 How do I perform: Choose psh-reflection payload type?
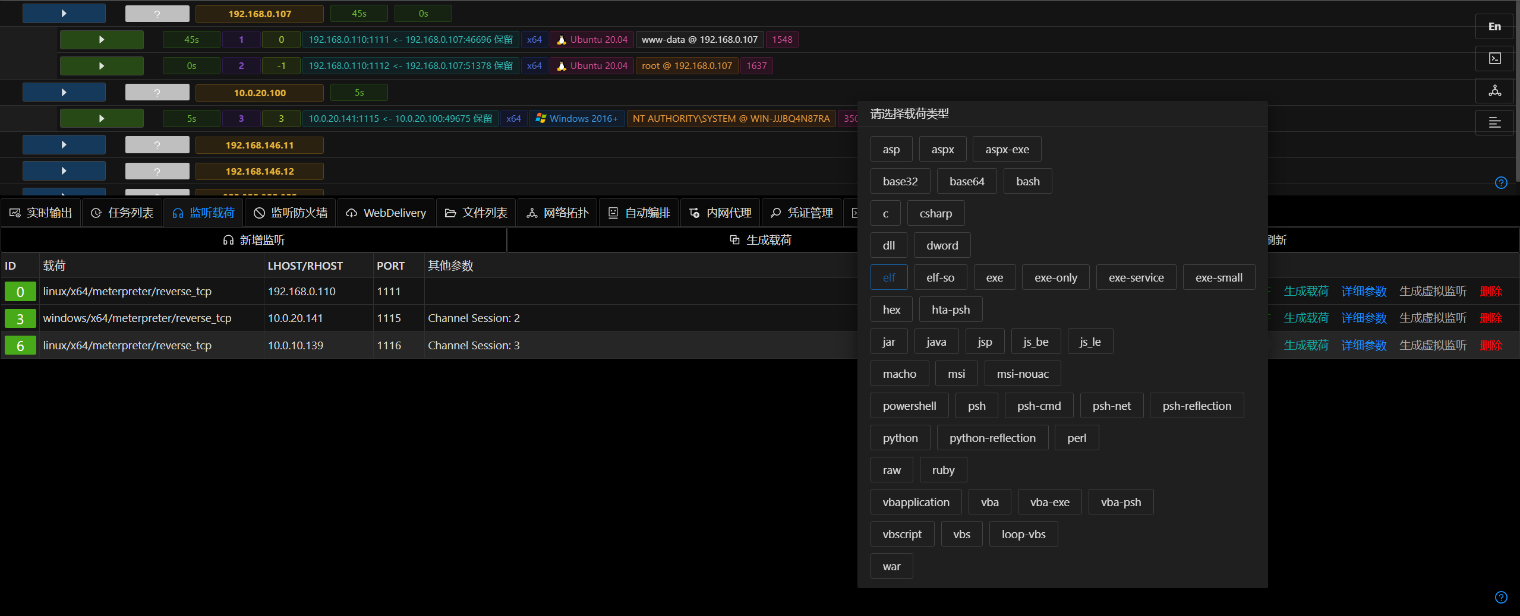click(1197, 406)
